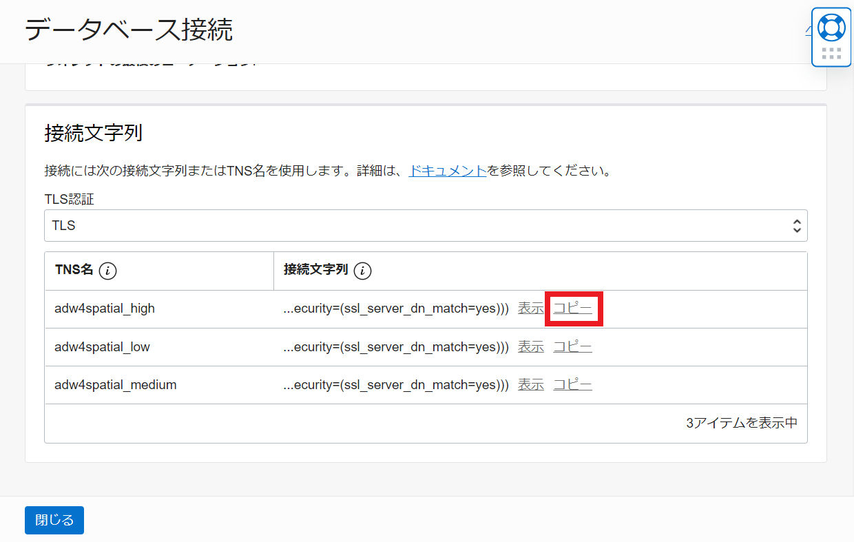Click the info icon beside TNS名 header
The width and height of the screenshot is (854, 542).
[109, 271]
